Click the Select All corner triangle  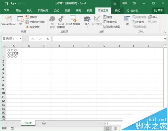[x=4, y=46]
